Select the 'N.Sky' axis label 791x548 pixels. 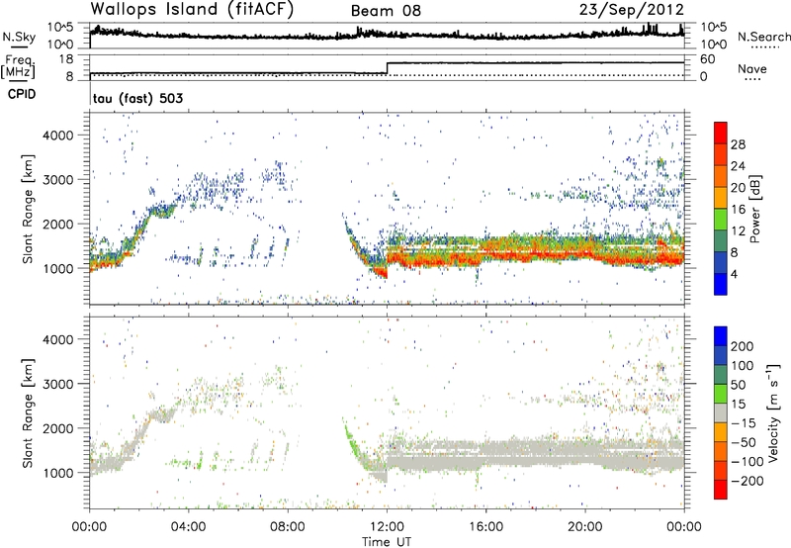[x=19, y=37]
